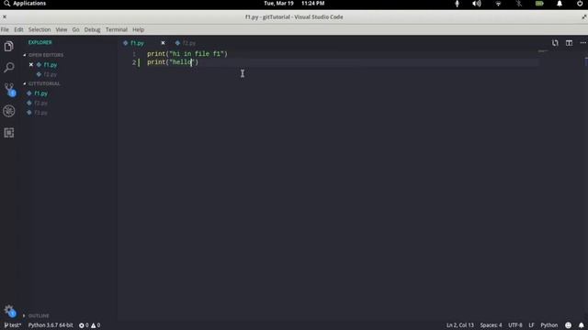The image size is (588, 330).
Task: Open the system notifications bell in top bar
Action: (x=560, y=4)
